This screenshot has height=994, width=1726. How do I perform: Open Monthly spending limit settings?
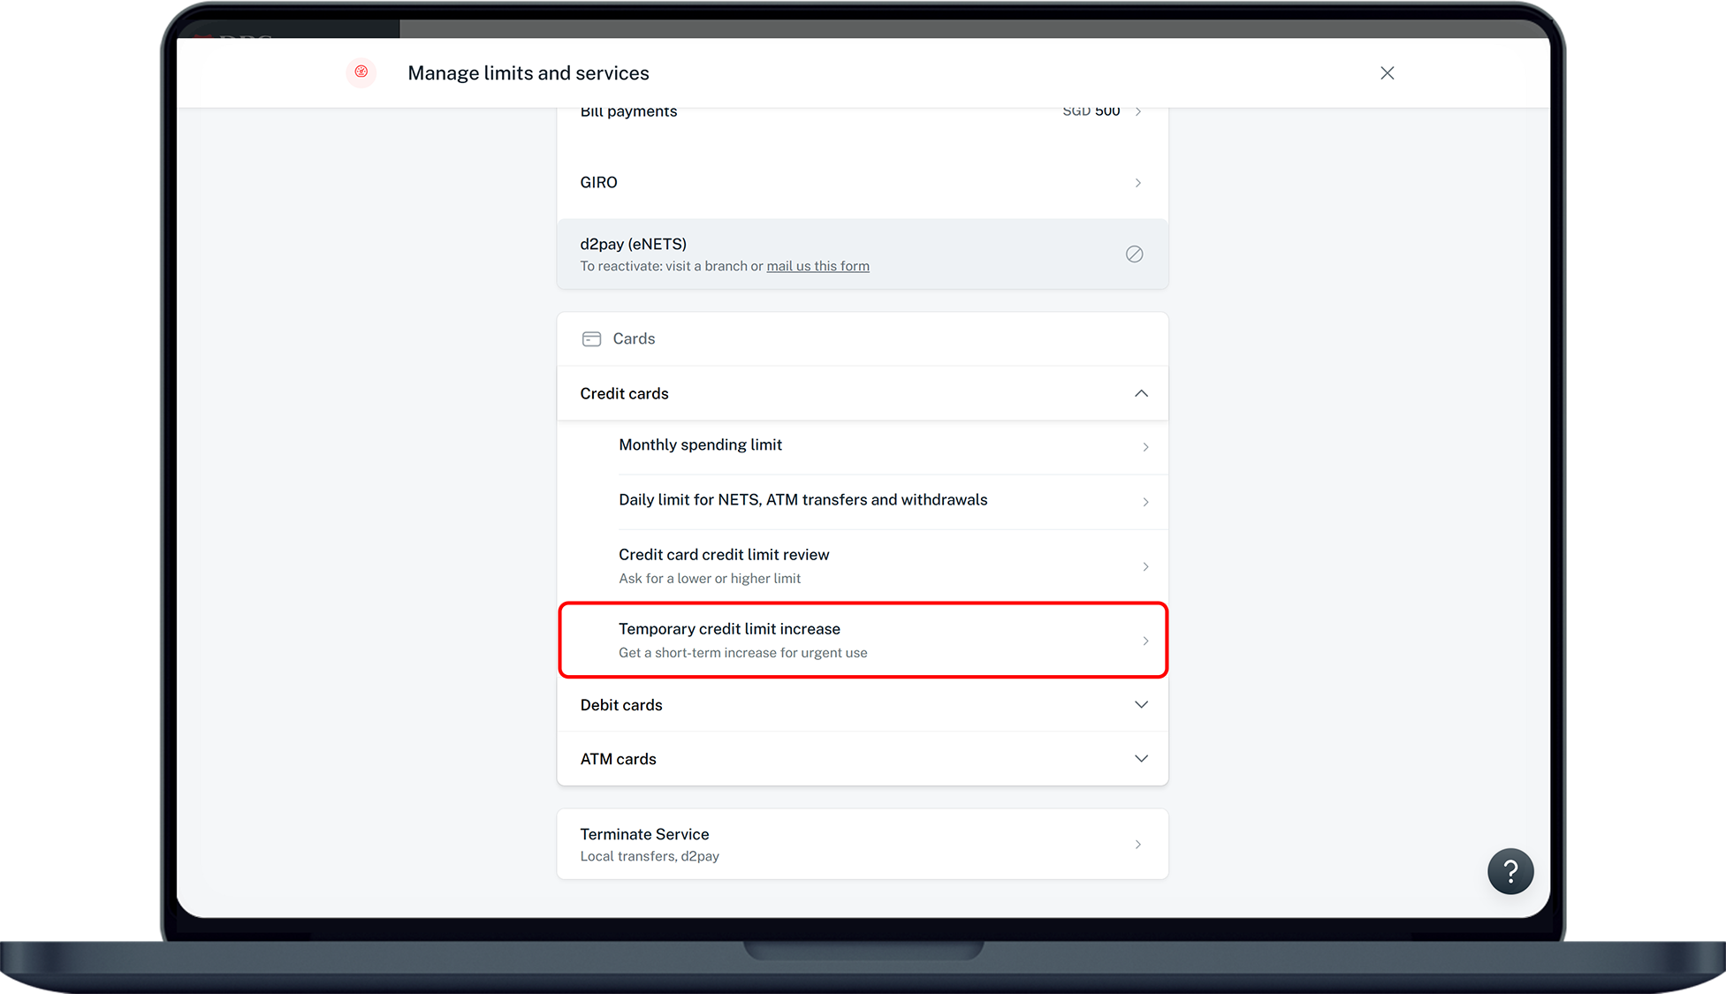click(700, 445)
